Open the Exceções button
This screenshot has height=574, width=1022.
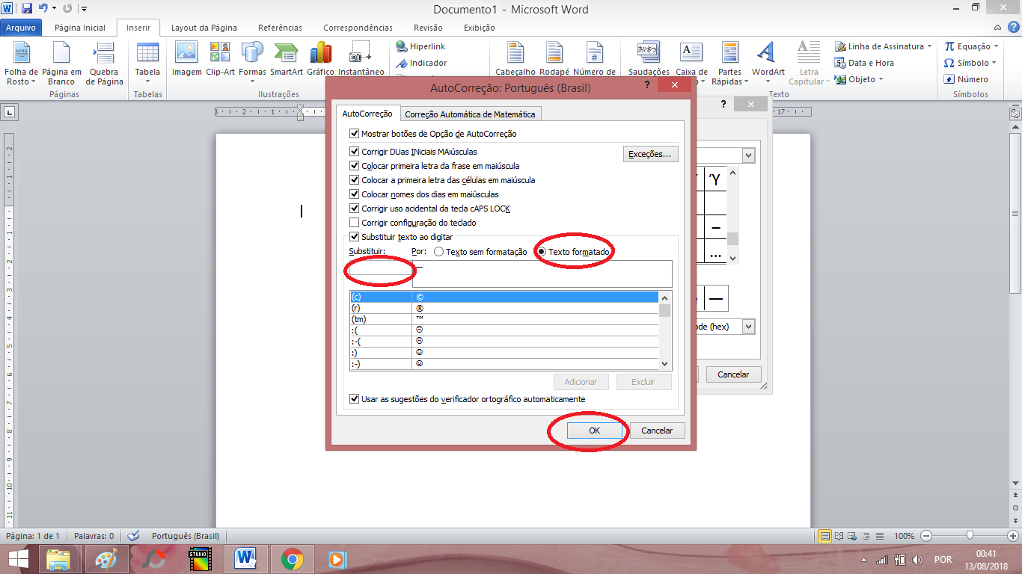coord(651,155)
